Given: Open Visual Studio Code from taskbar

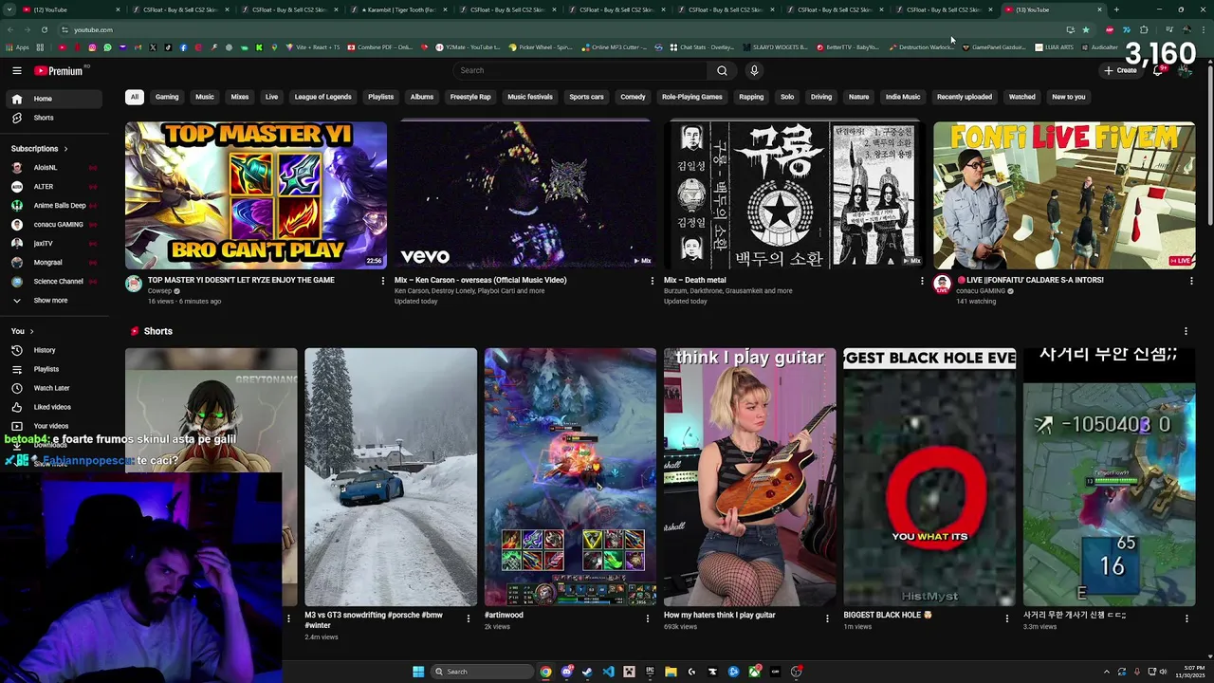Looking at the screenshot, I should [608, 672].
